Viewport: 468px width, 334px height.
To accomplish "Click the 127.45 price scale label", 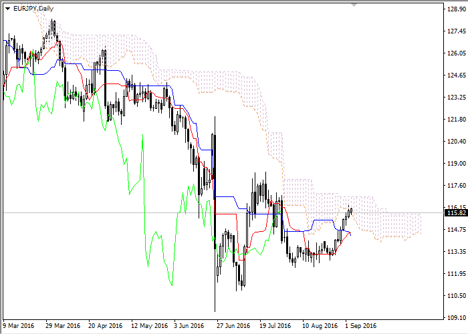I will 457,31.
